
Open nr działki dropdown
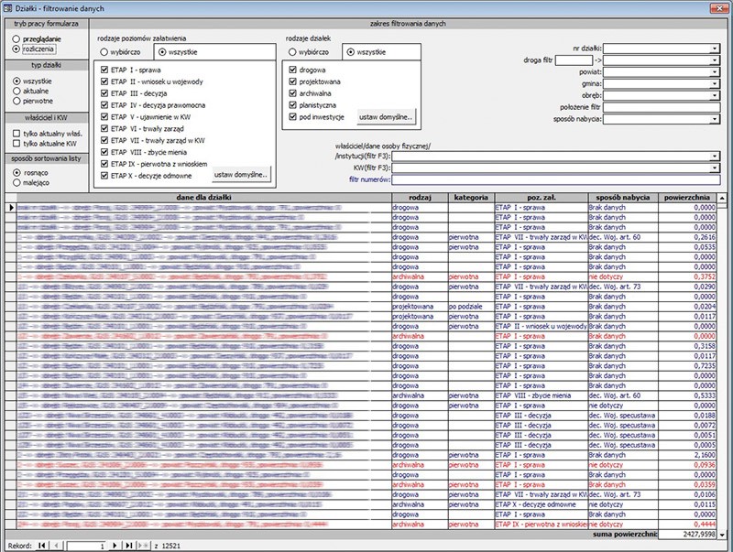pos(715,49)
